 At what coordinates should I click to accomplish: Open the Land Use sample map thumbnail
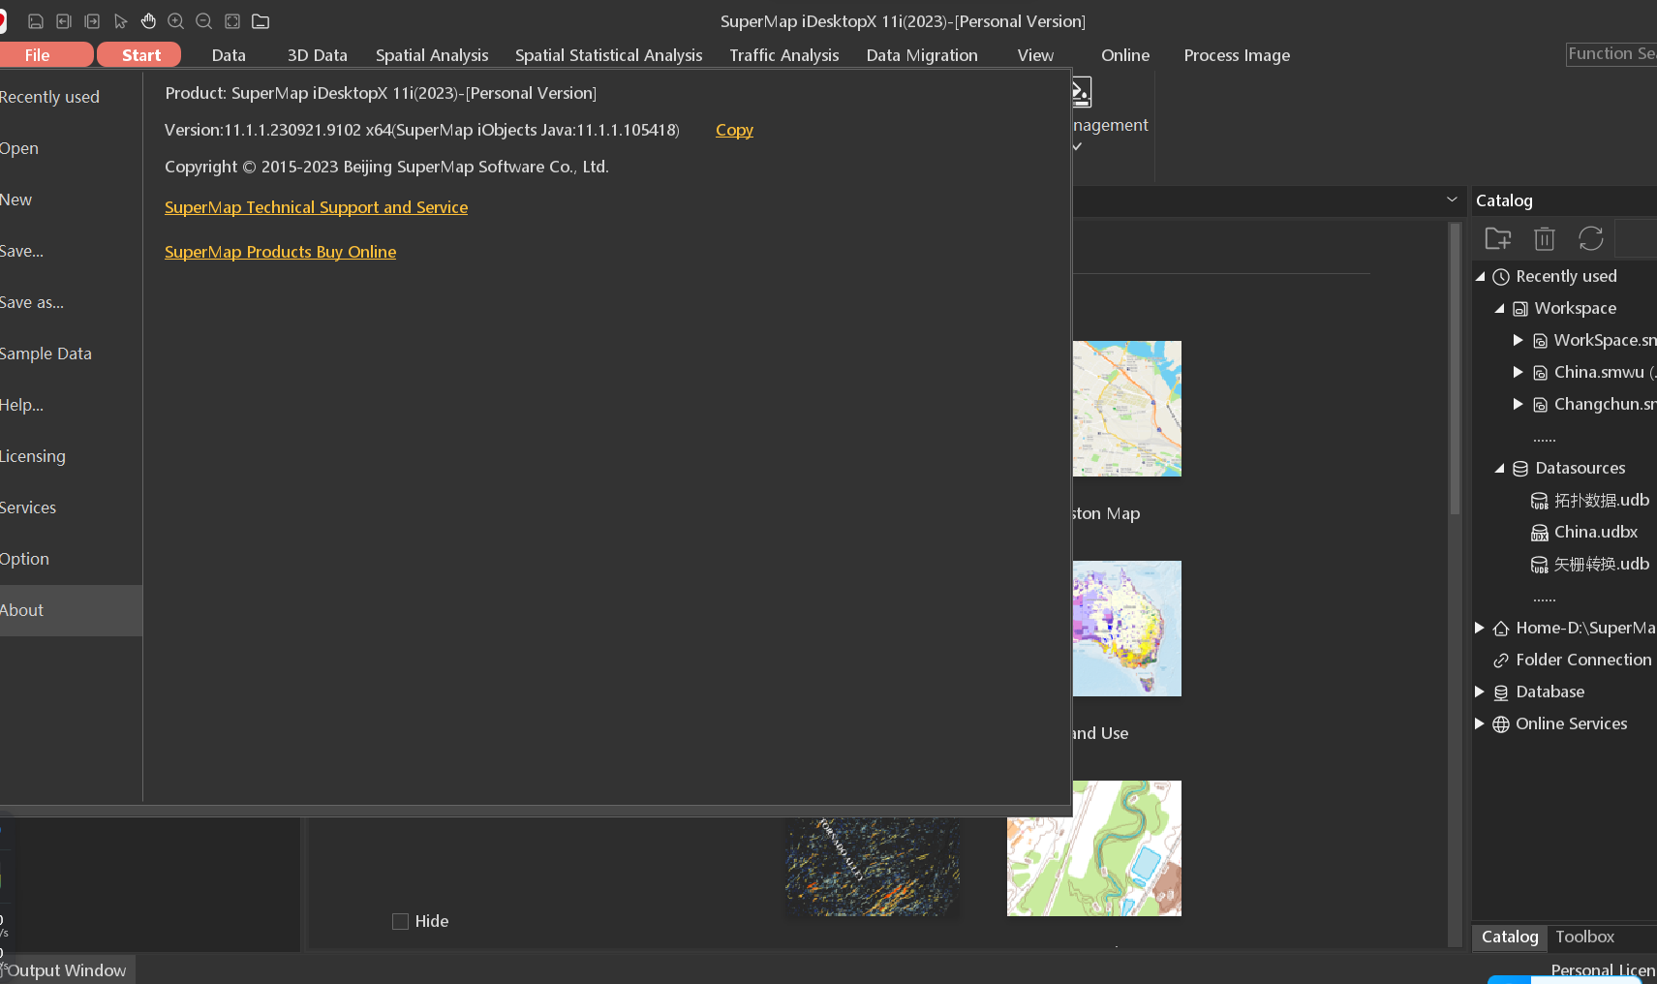1126,629
